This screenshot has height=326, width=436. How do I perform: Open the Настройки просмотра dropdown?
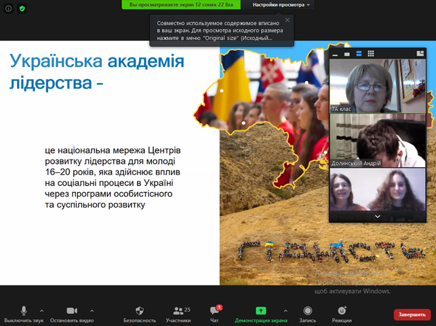coord(281,5)
